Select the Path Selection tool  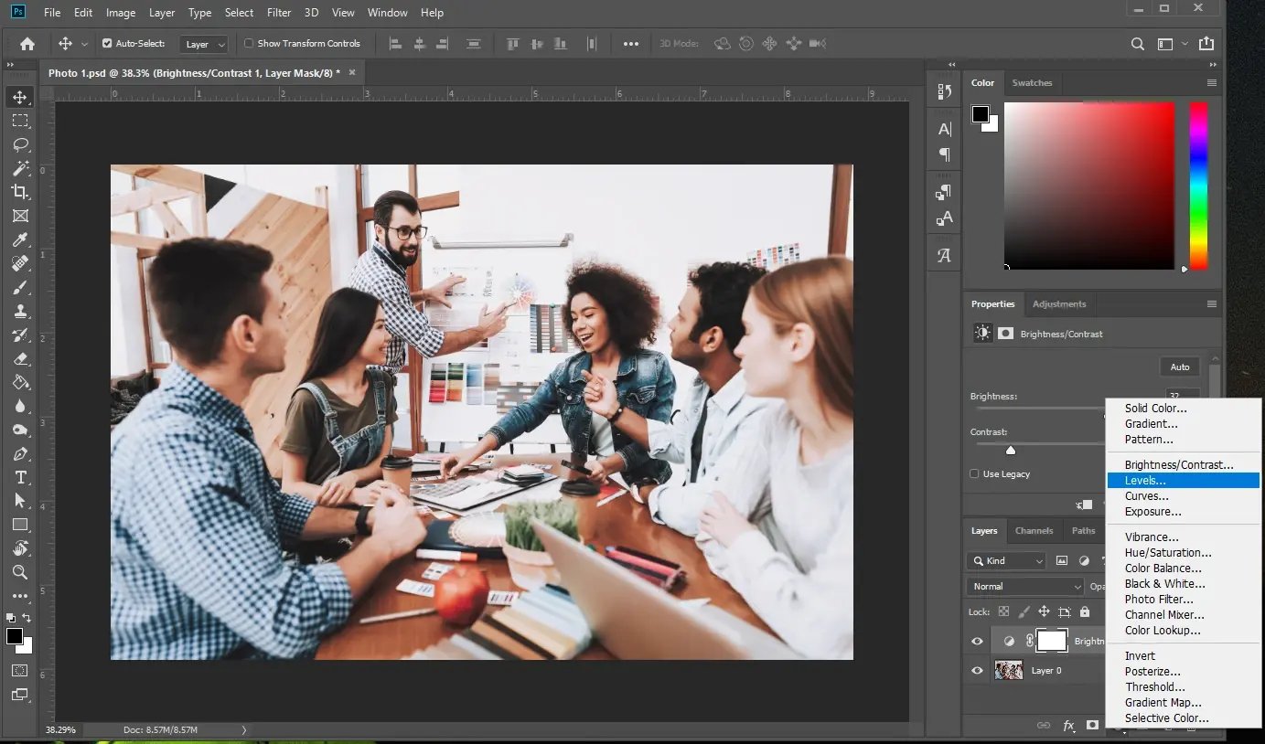[x=19, y=501]
